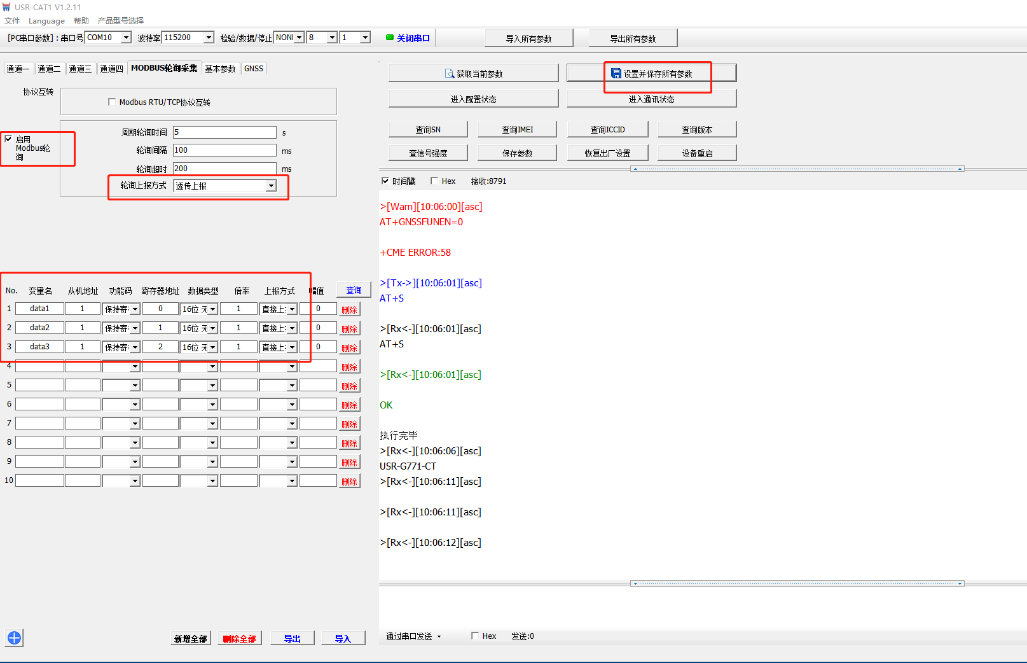Viewport: 1027px width, 663px height.
Task: Click the green serial port status indicator
Action: tap(390, 38)
